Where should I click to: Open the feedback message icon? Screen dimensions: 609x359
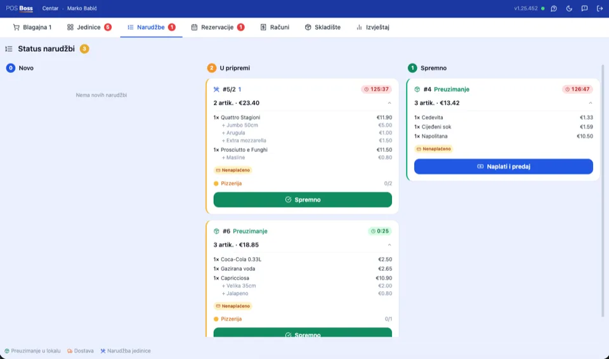pos(584,8)
